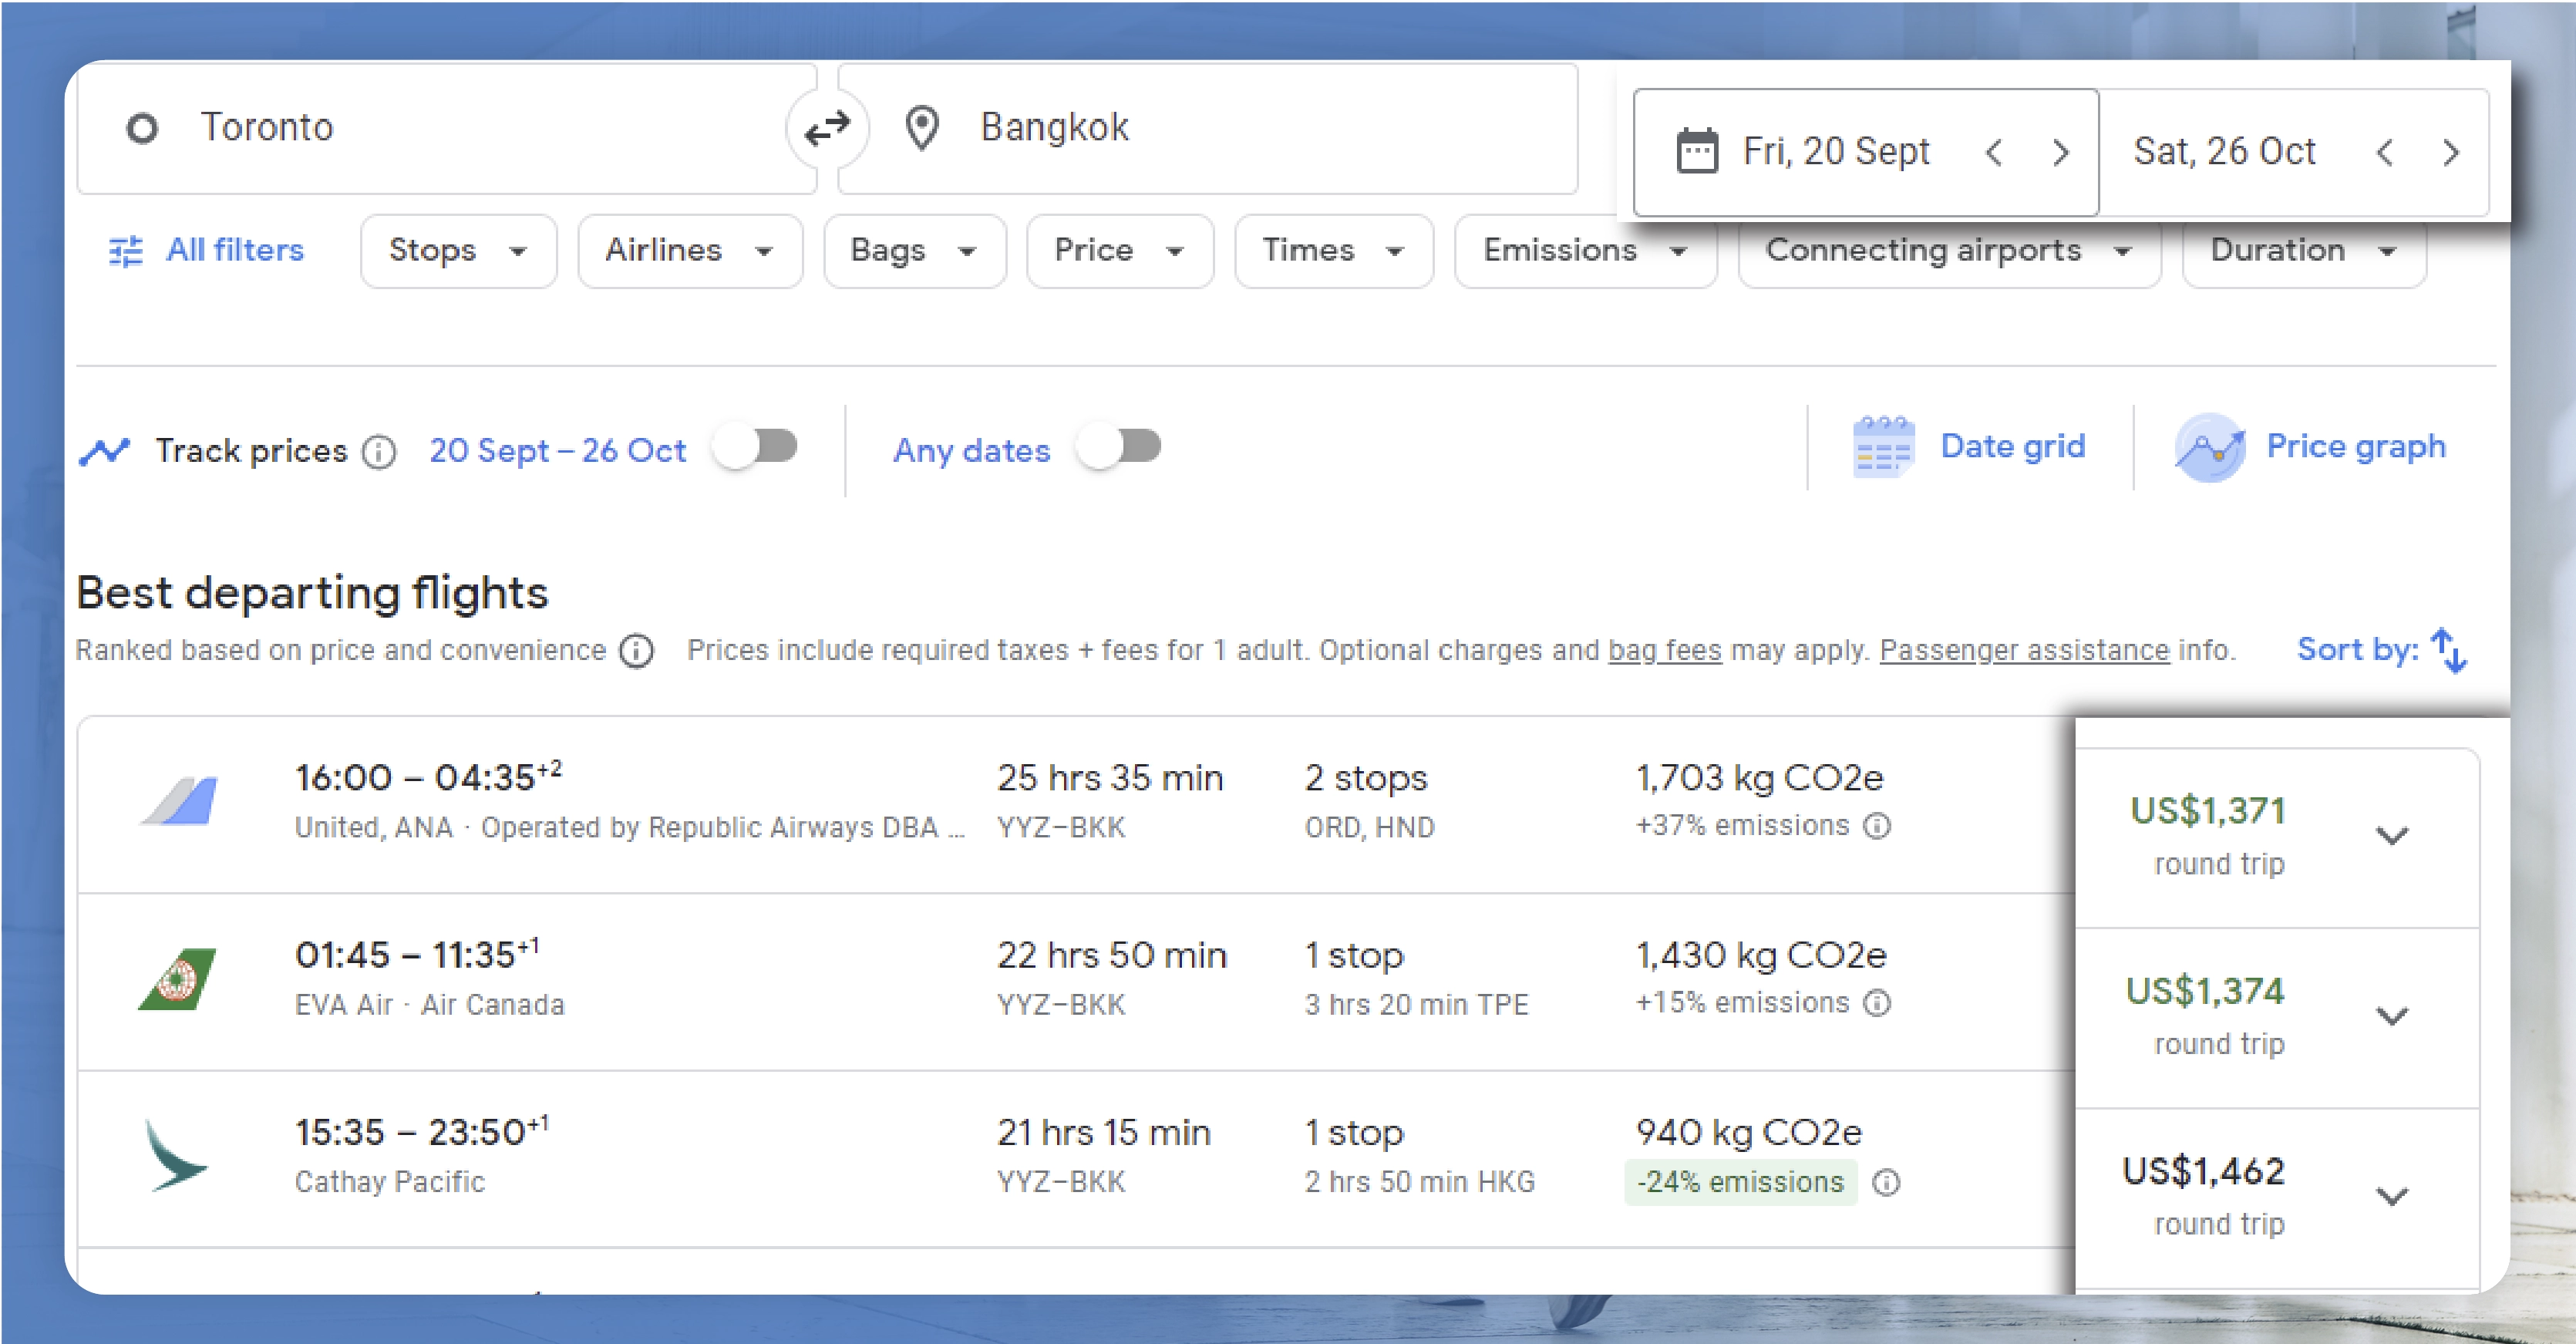Click the -24% emissions green badge

point(1740,1182)
